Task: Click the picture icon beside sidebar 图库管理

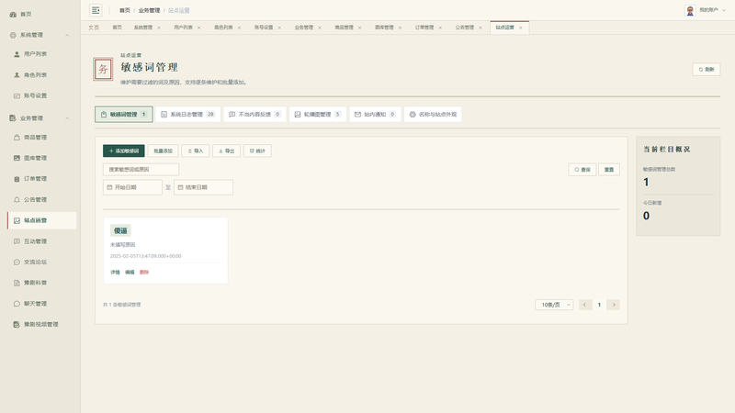Action: (x=17, y=158)
